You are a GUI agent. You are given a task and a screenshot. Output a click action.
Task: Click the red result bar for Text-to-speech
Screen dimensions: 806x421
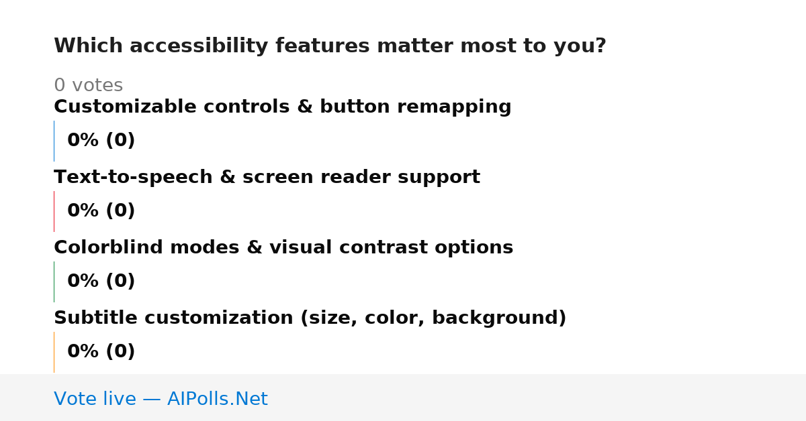coord(54,211)
